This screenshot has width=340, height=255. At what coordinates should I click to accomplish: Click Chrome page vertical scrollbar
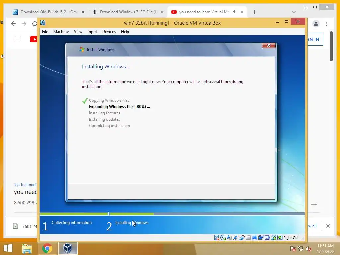(x=331, y=46)
